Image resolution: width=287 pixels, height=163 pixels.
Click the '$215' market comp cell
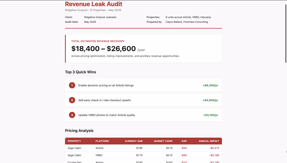point(169,148)
